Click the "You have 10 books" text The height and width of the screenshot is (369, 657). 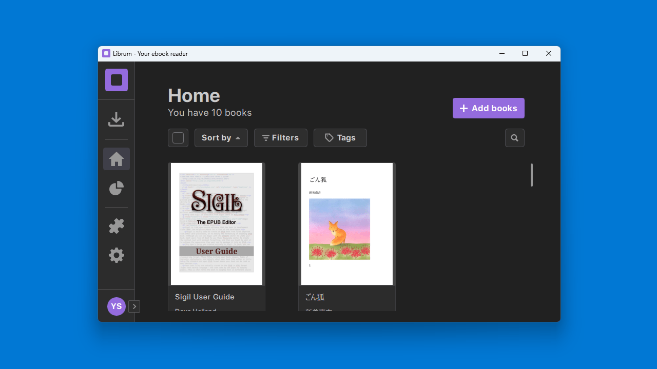(210, 113)
